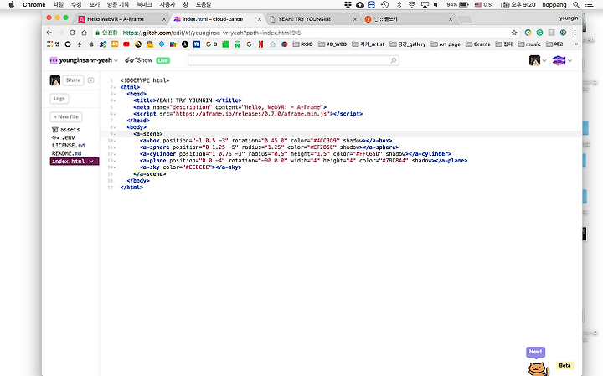The image size is (603, 376).
Task: Open the Glitch fish team icon
Action: tap(559, 60)
